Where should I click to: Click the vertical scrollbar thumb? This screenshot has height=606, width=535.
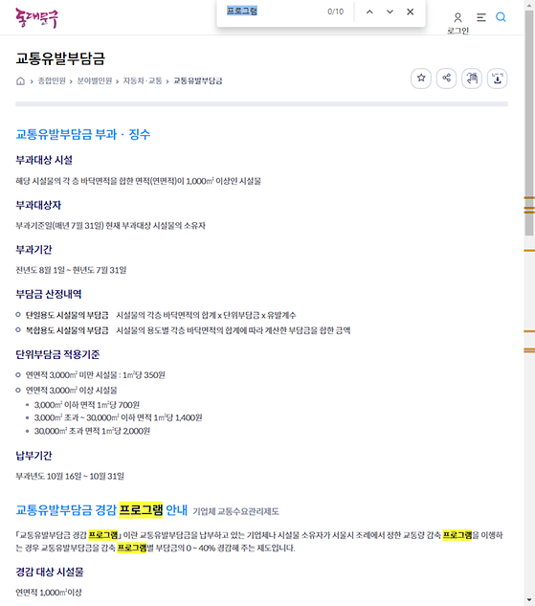point(529,123)
